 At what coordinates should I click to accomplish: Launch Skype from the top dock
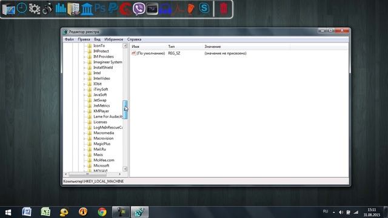pos(204,8)
